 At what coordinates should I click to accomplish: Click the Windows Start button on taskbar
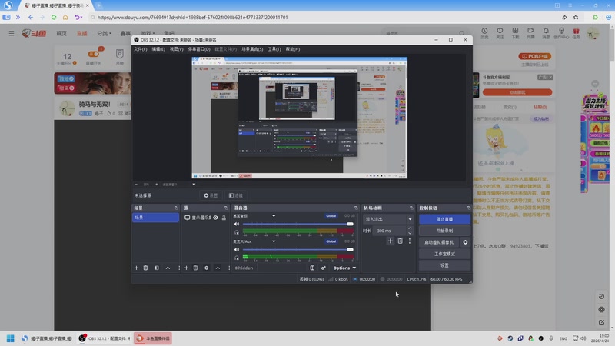11,338
